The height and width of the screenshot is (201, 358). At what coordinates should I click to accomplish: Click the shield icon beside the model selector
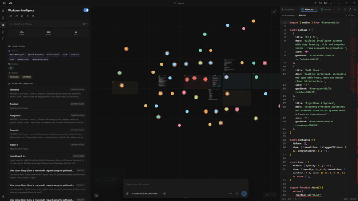pos(164,194)
